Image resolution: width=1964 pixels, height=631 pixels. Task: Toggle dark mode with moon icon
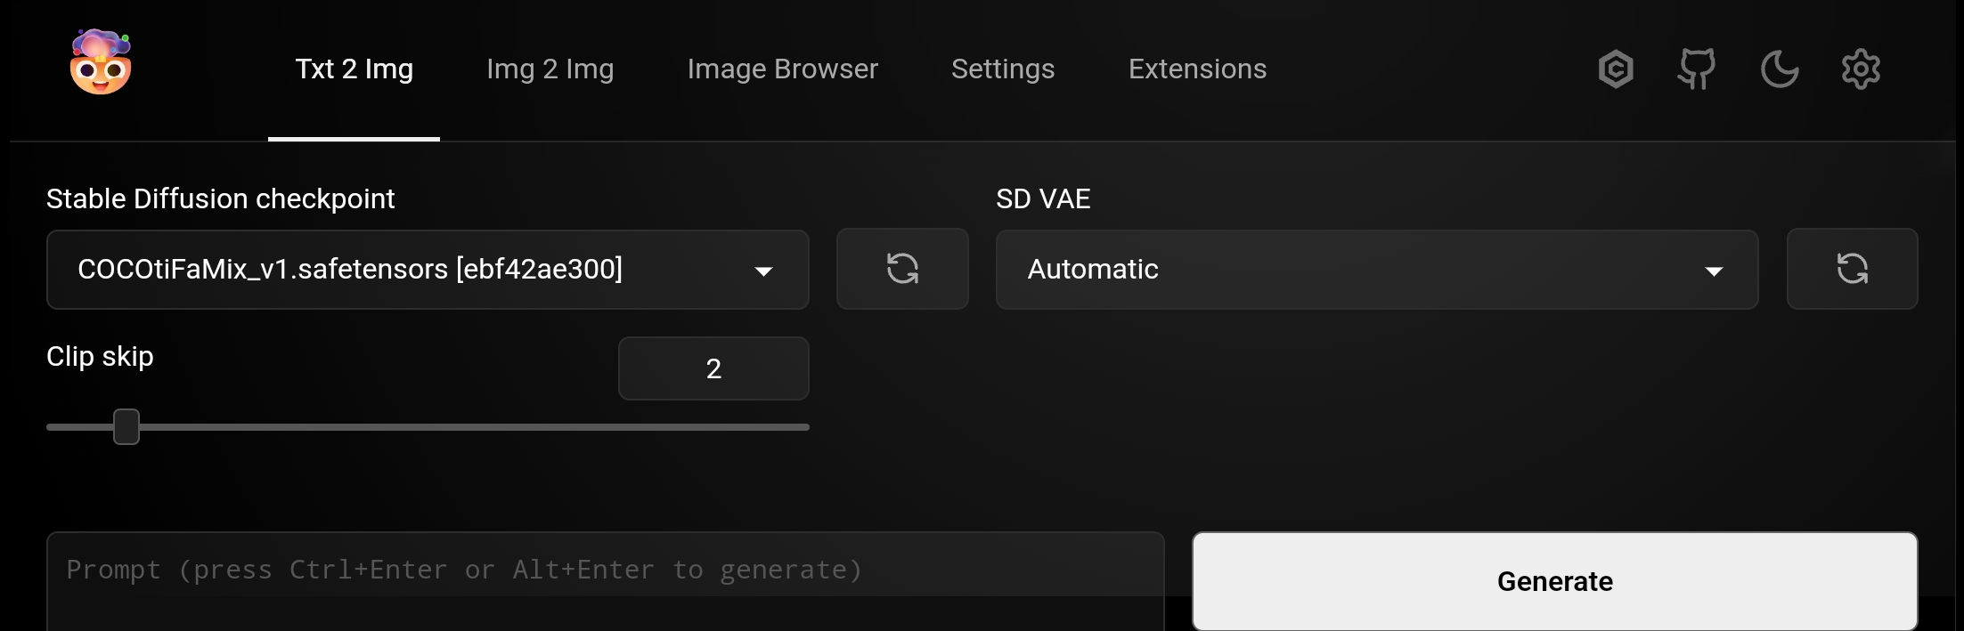[x=1779, y=69]
